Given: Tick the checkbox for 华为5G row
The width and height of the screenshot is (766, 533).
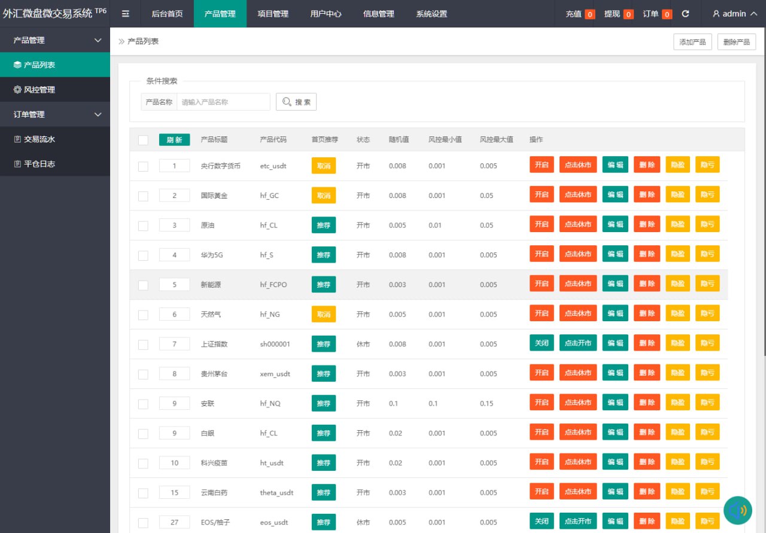Looking at the screenshot, I should pyautogui.click(x=143, y=255).
